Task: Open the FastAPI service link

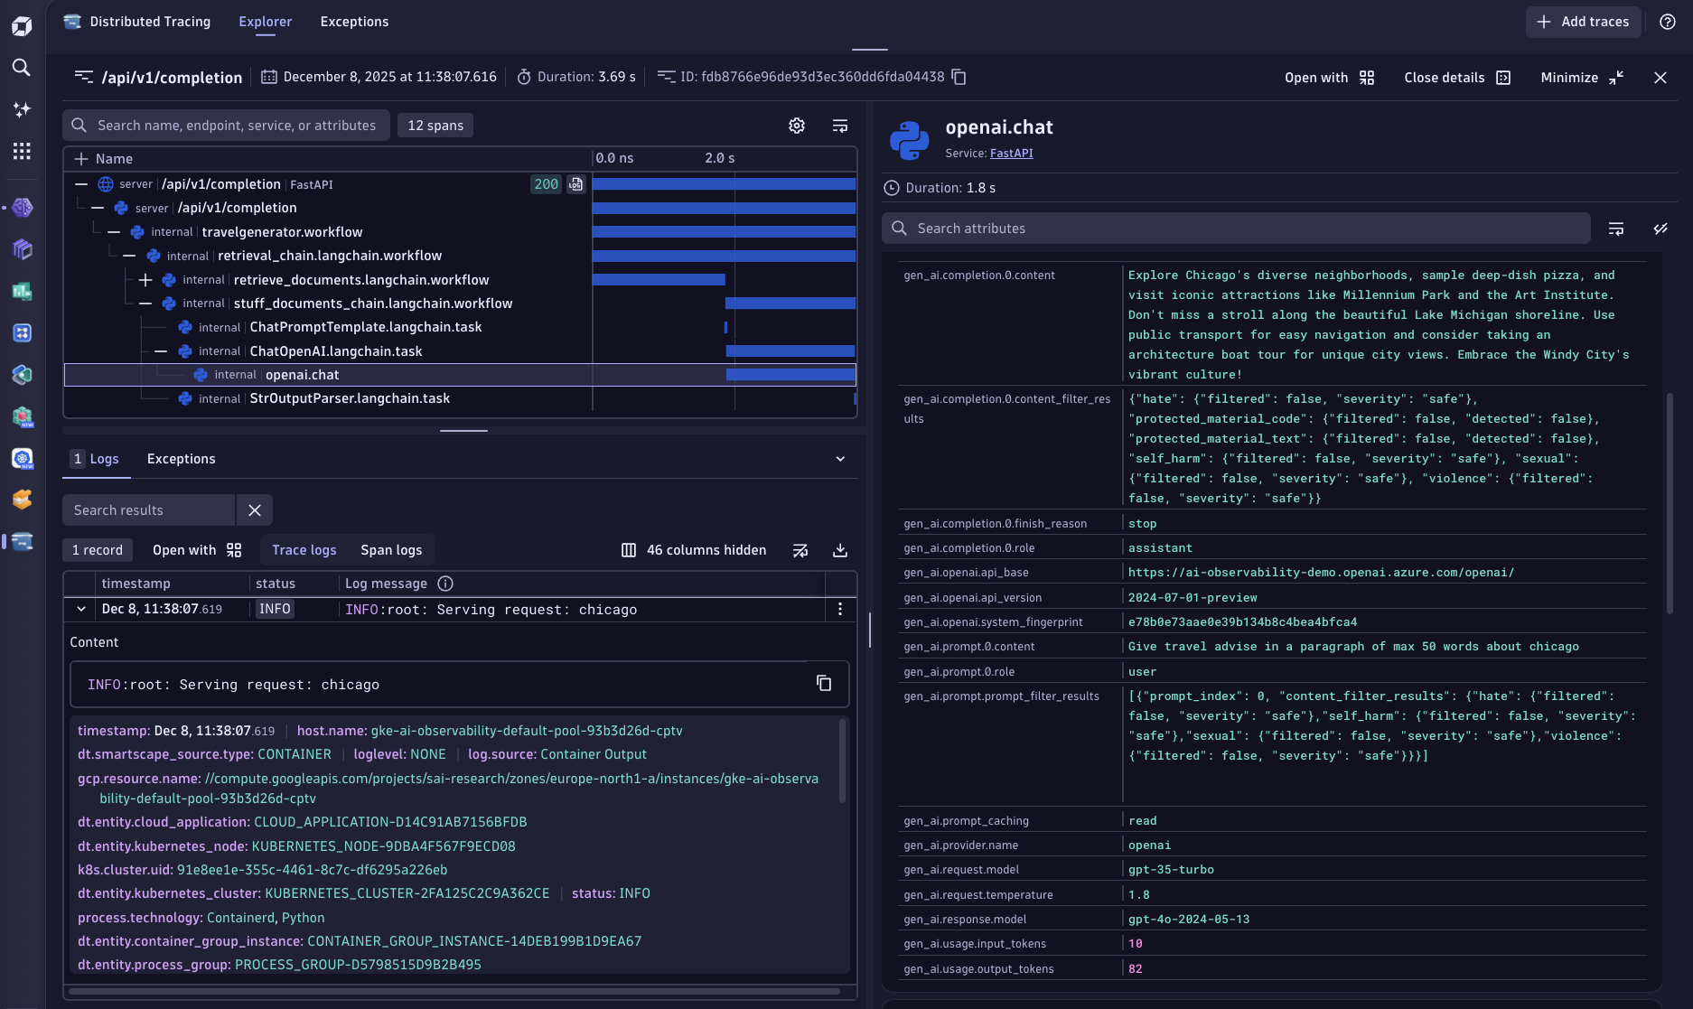Action: click(1011, 154)
